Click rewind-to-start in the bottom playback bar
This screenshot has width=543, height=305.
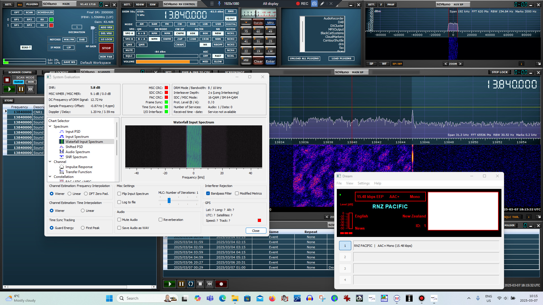(210, 284)
